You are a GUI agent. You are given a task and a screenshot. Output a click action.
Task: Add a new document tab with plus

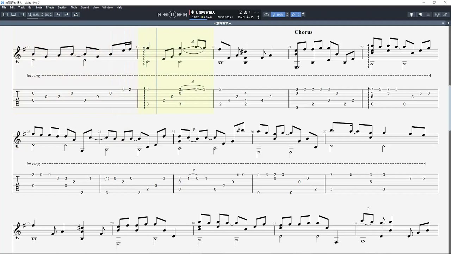click(x=448, y=23)
